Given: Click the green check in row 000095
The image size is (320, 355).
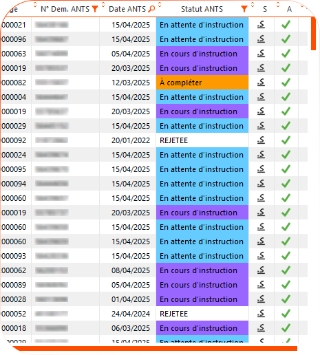Looking at the screenshot, I should point(286,169).
